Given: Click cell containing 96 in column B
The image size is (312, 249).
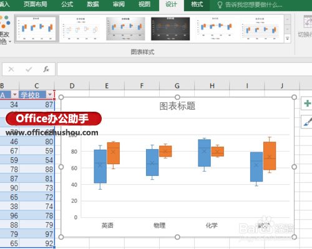Looking at the screenshot, I should tap(9, 215).
